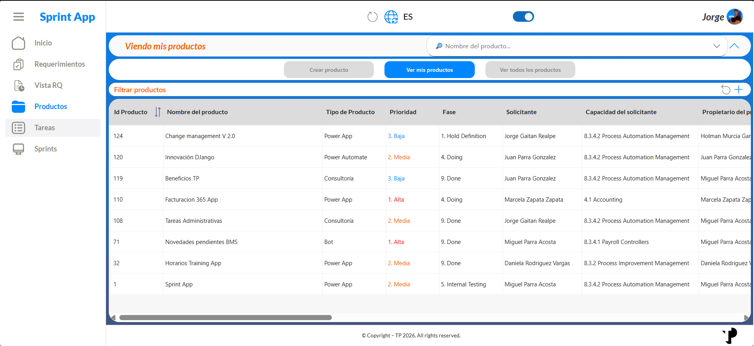This screenshot has width=754, height=346.
Task: Reset filters with the undo arrow icon
Action: 726,90
